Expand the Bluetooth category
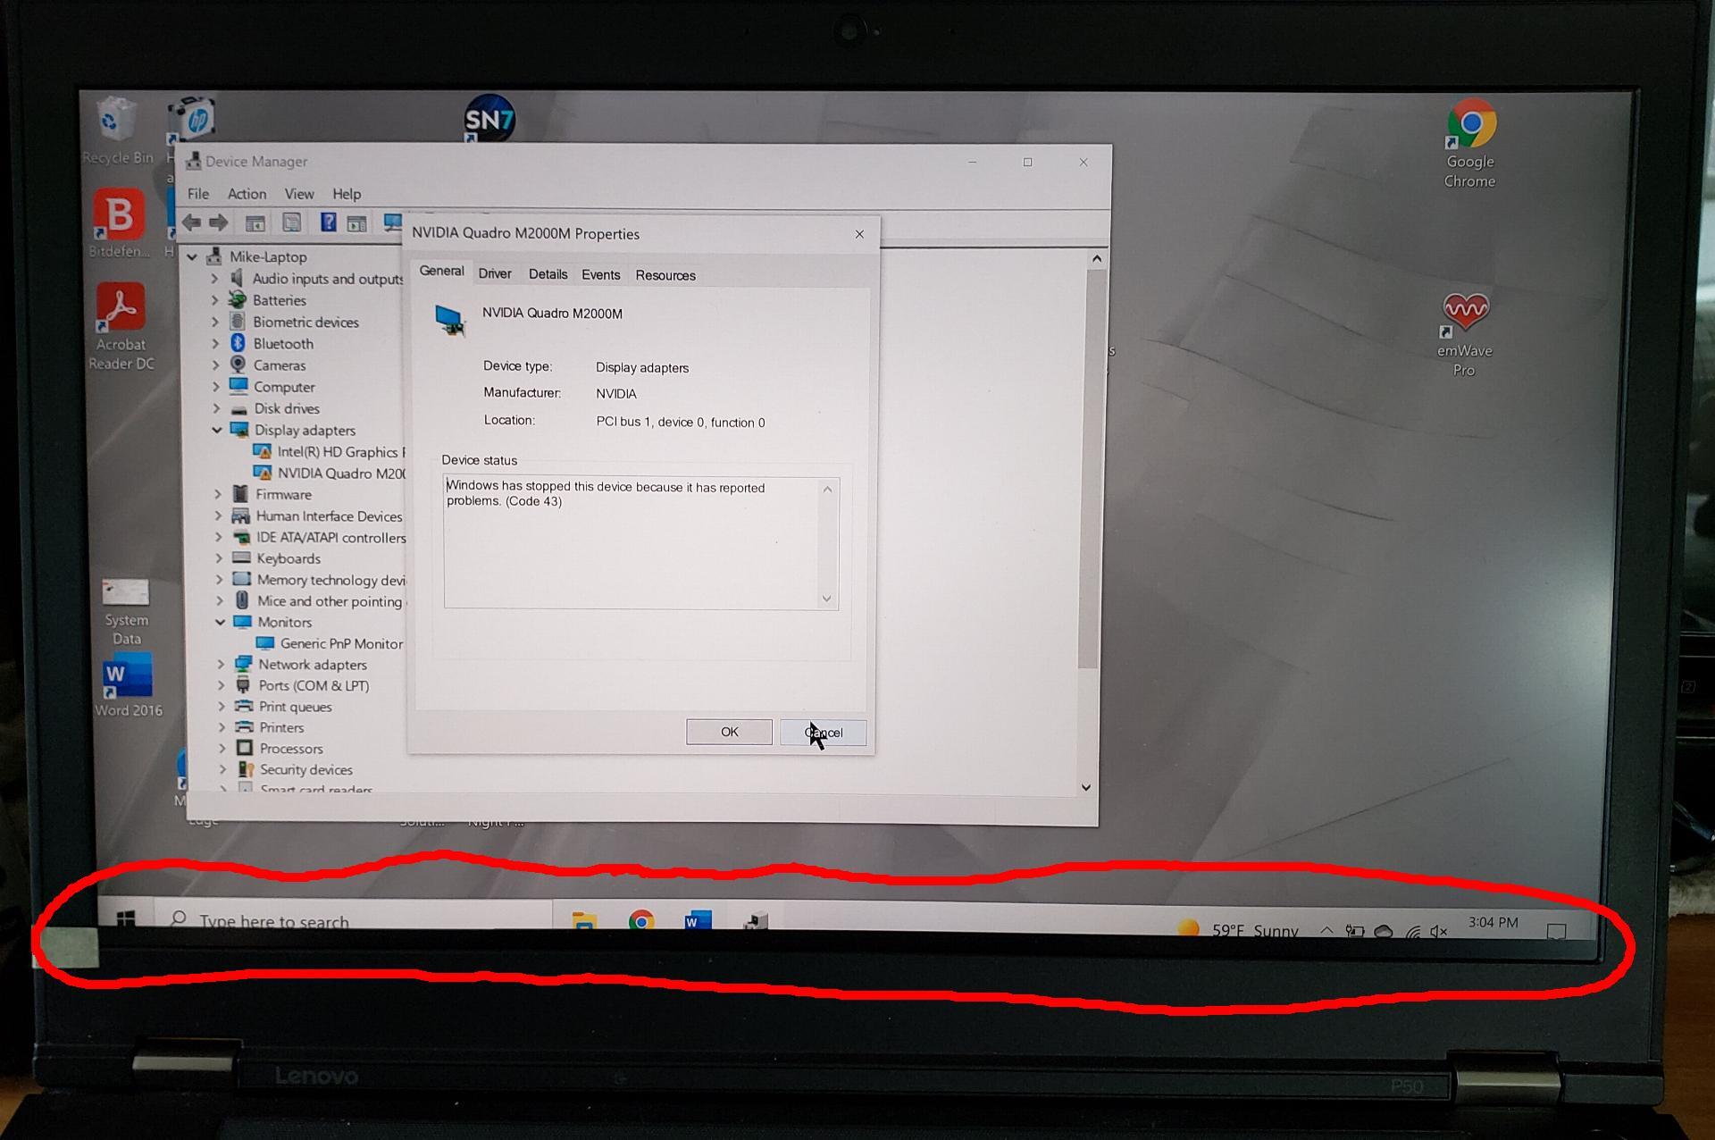The width and height of the screenshot is (1715, 1140). (215, 343)
